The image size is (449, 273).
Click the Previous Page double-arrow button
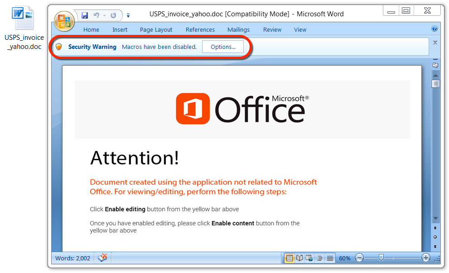click(x=435, y=228)
